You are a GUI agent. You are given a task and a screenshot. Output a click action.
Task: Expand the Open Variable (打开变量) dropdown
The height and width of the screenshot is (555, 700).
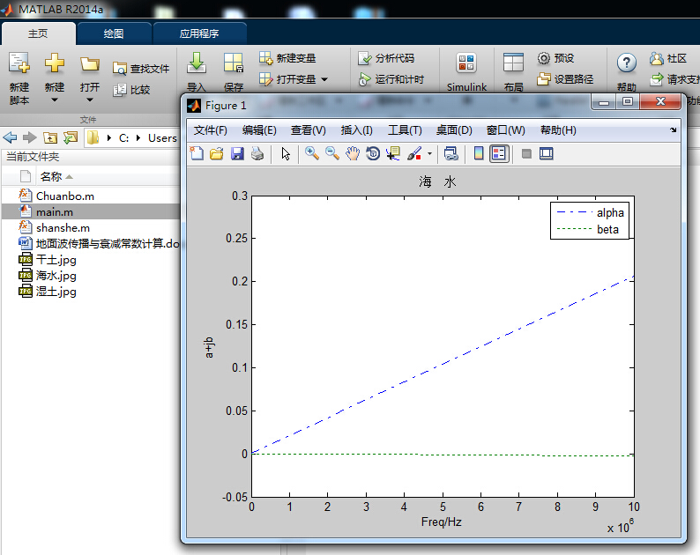click(x=324, y=79)
